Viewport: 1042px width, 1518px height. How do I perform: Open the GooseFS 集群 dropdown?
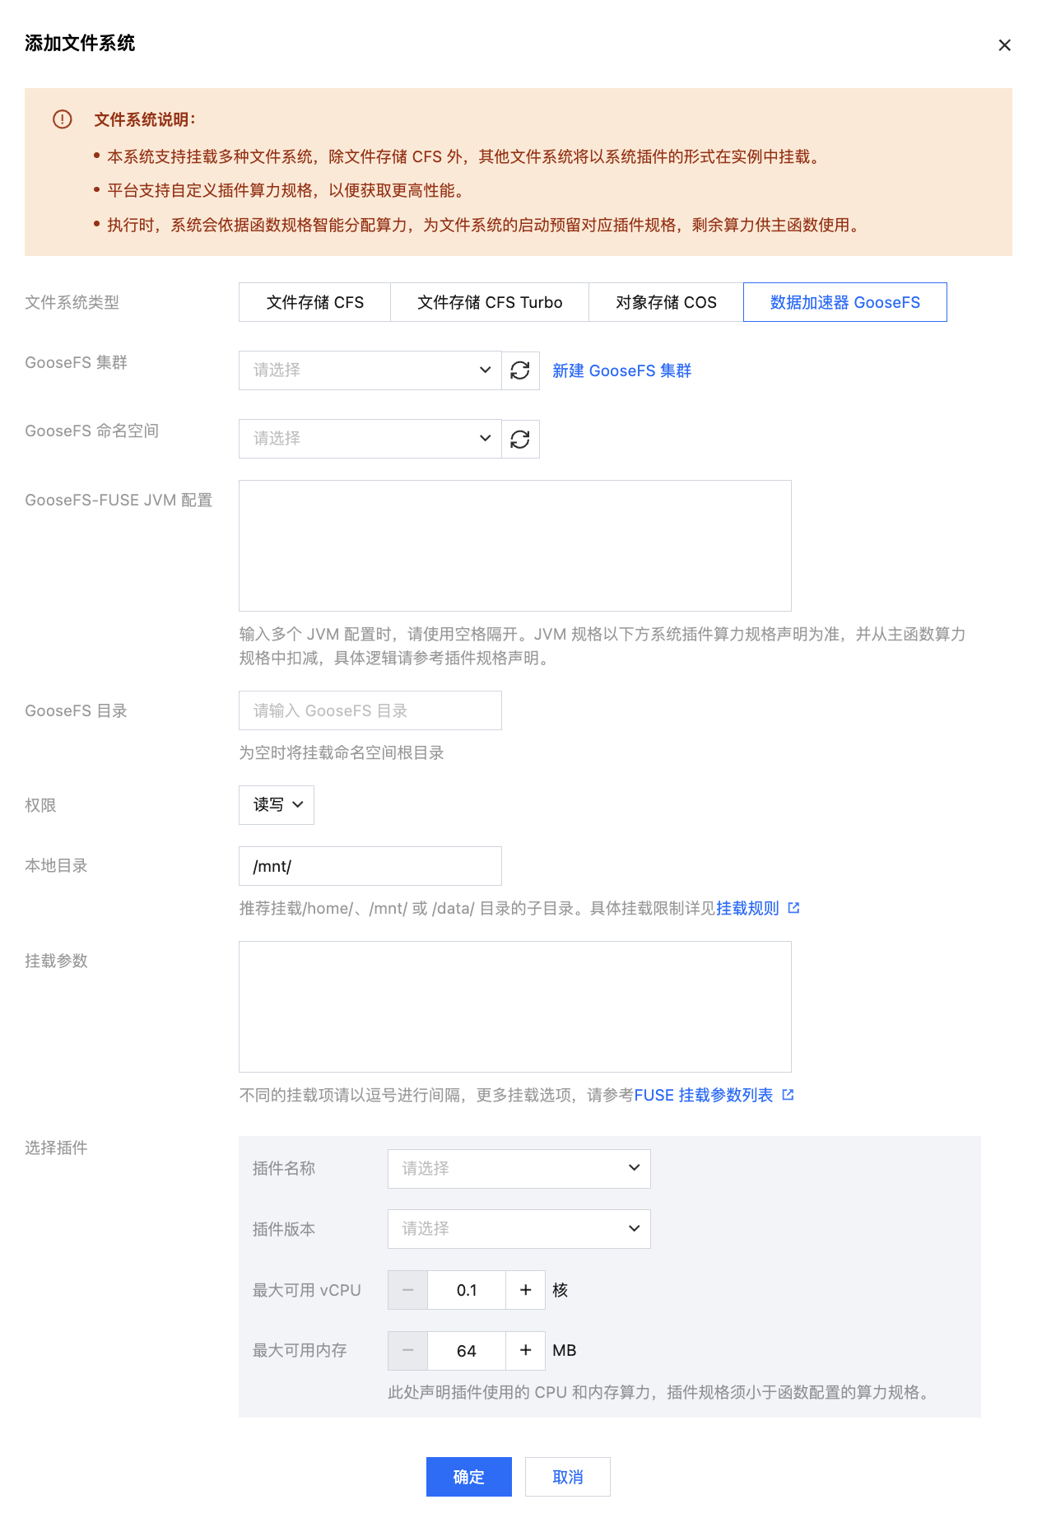[x=370, y=370]
